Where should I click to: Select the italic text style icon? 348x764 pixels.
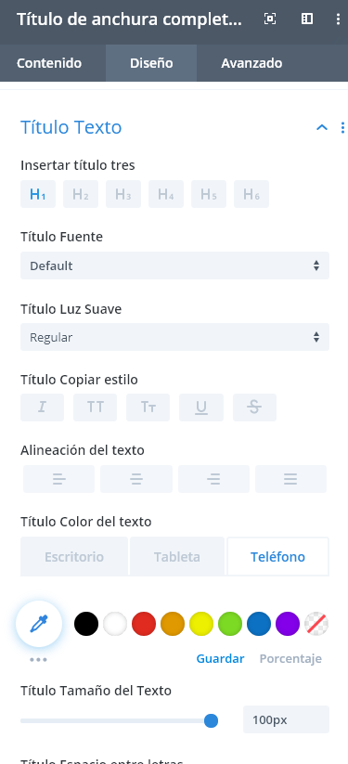click(42, 408)
